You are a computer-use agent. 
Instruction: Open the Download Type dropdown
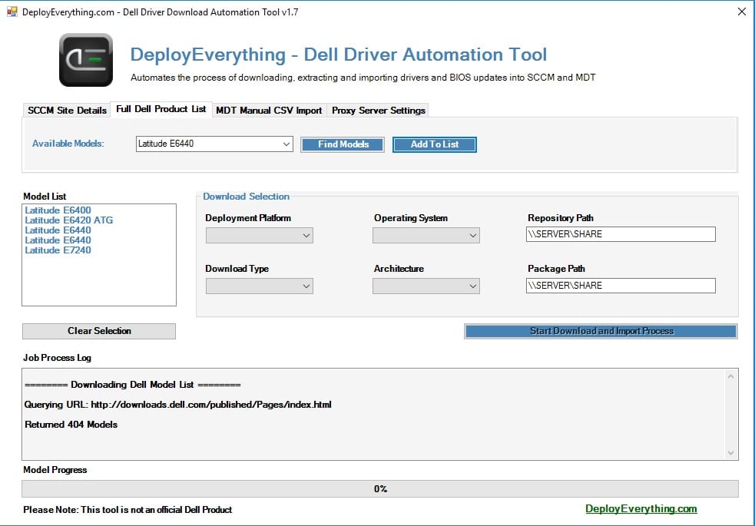(x=260, y=286)
